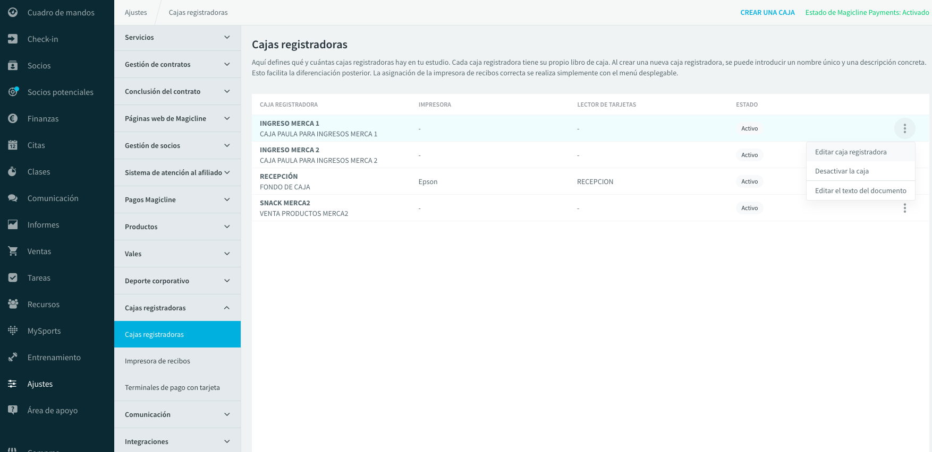Image resolution: width=932 pixels, height=452 pixels.
Task: Click the Socios potenciales target icon
Action: tap(13, 92)
